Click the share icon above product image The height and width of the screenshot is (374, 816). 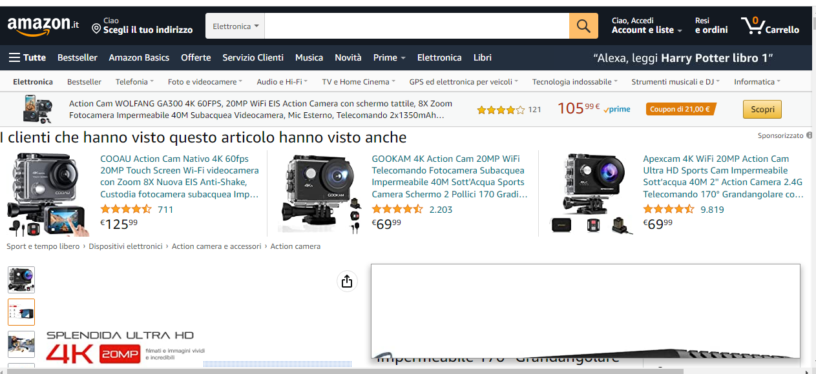tap(347, 281)
